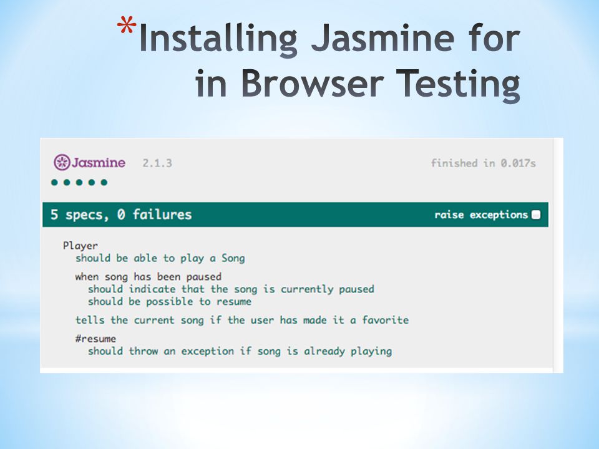Open 'should be able to play a Song' spec
The height and width of the screenshot is (449, 599).
coord(160,258)
